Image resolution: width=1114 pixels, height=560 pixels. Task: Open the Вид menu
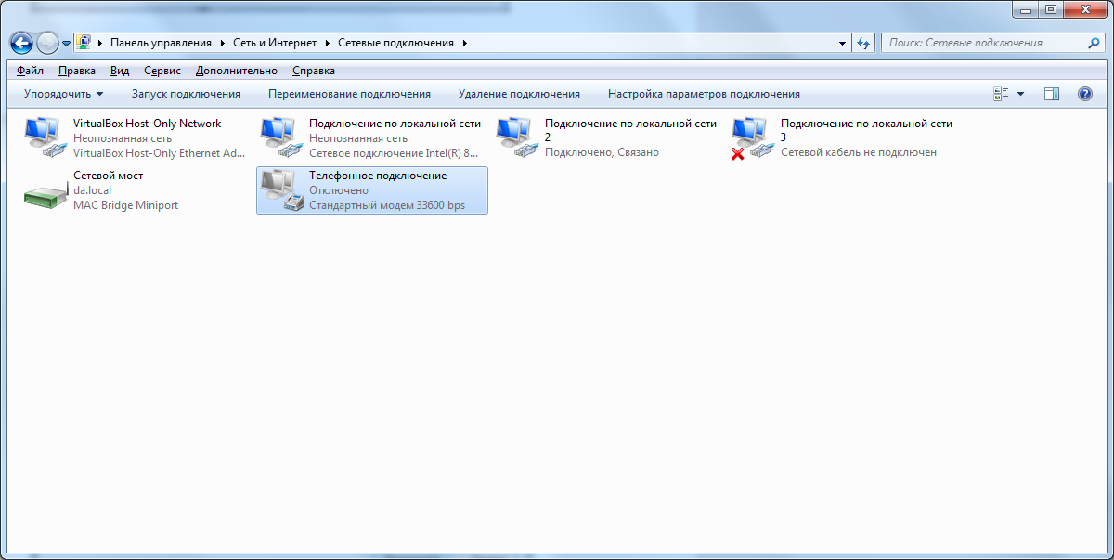119,71
